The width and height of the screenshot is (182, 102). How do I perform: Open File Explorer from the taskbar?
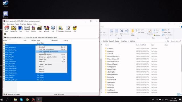tap(15, 99)
